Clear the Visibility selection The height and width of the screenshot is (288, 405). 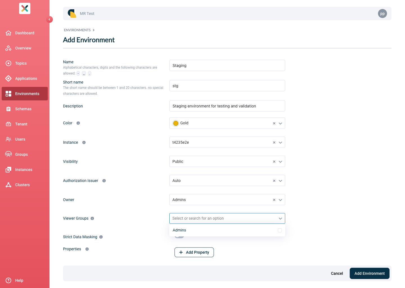point(274,162)
